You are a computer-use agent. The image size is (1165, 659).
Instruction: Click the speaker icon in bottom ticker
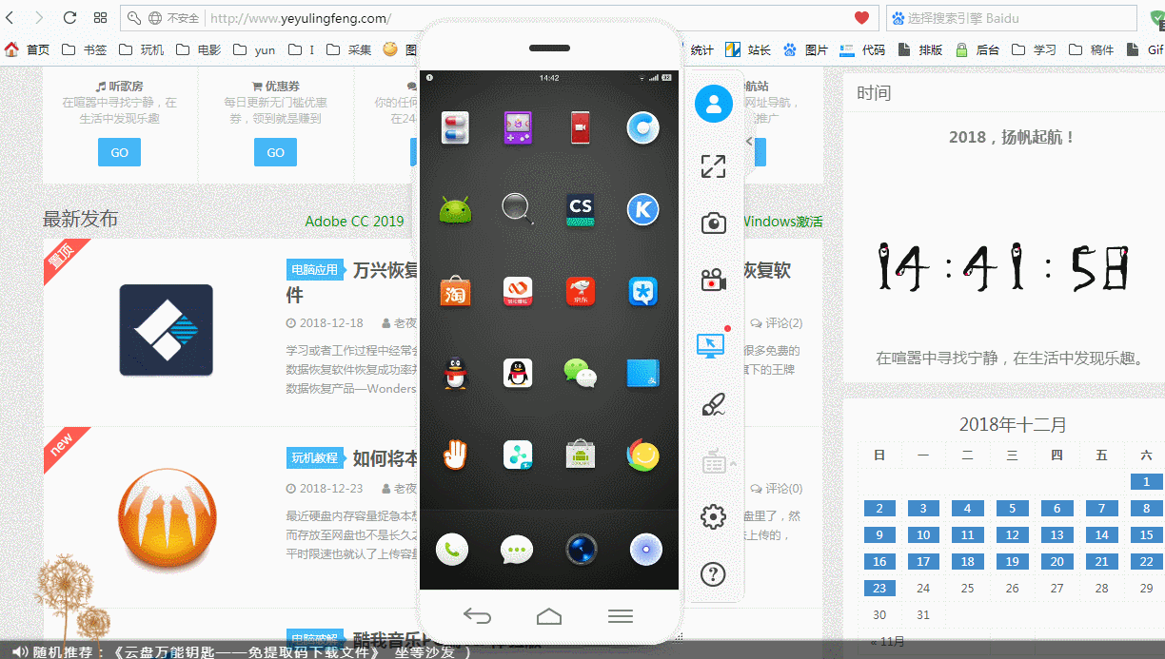pos(19,651)
